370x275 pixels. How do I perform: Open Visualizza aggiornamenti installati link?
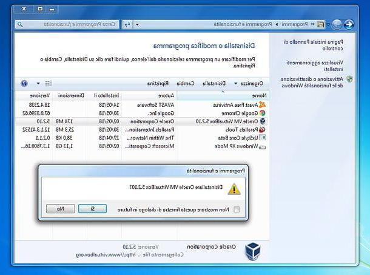pos(315,66)
